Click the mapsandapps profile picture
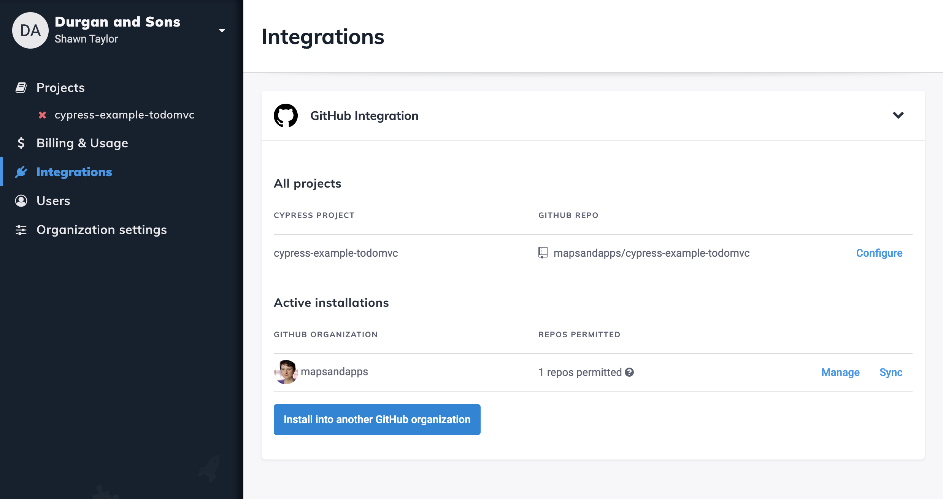 click(x=286, y=371)
